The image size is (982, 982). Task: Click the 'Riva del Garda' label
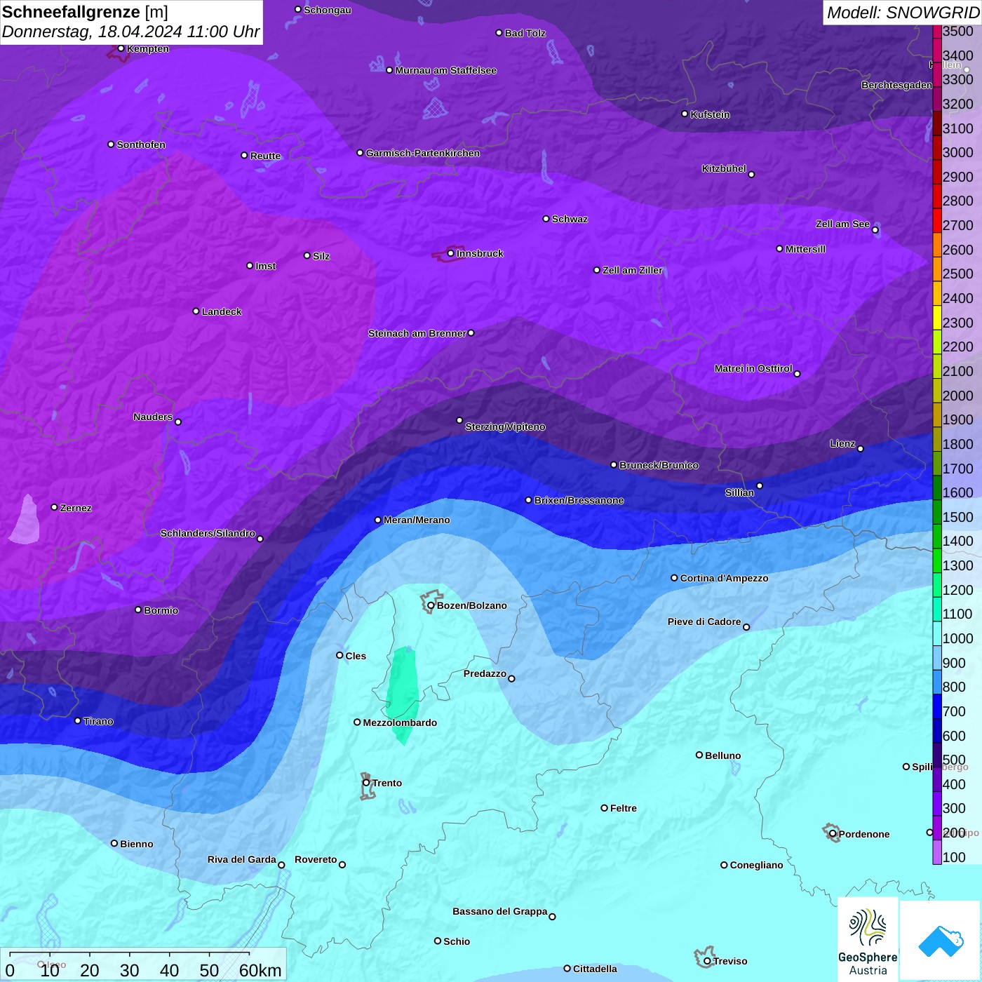pos(242,859)
